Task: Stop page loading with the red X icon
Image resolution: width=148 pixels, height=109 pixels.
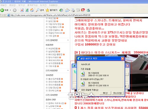Action: pyautogui.click(x=22, y=10)
